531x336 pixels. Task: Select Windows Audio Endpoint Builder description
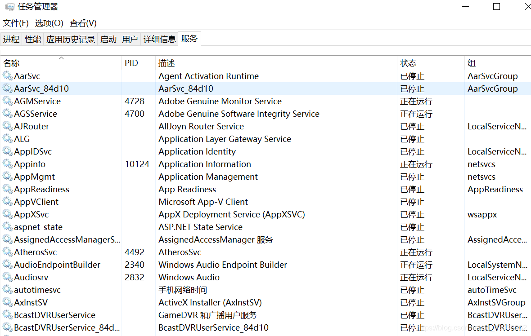[x=223, y=265]
